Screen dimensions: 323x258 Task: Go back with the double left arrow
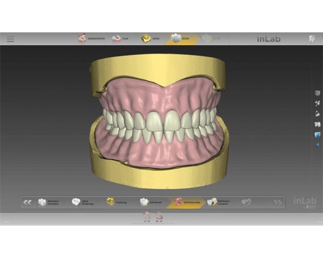point(27,203)
